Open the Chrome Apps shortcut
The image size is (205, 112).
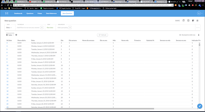[x=4, y=8]
